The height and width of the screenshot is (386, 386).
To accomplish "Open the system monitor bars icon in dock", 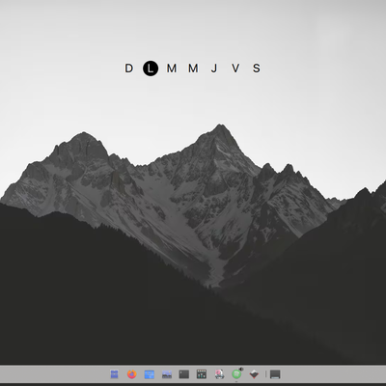I will click(202, 374).
